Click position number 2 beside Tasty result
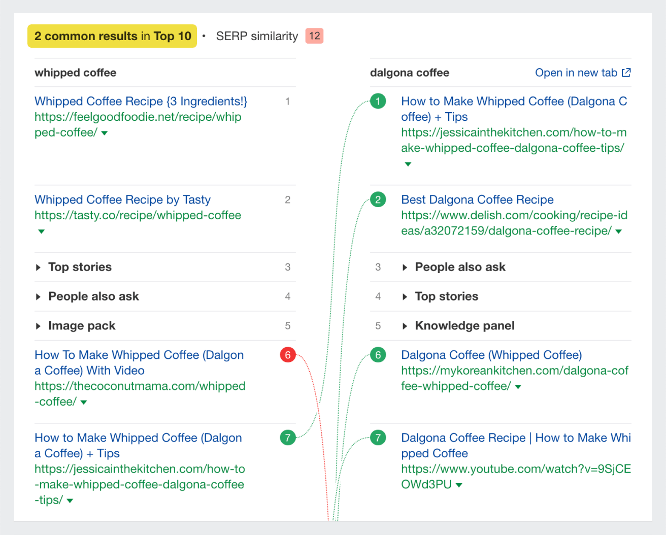Image resolution: width=666 pixels, height=535 pixels. [287, 199]
